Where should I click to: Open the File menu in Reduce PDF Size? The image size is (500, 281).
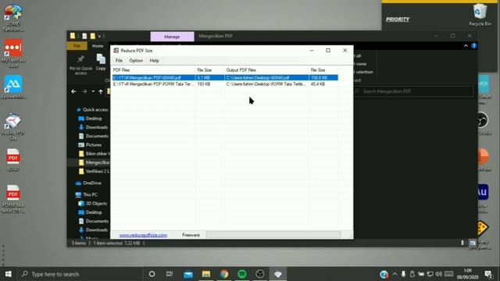pos(119,61)
